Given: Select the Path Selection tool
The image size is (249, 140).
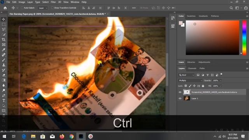Looking at the screenshot, I should pyautogui.click(x=4, y=105).
